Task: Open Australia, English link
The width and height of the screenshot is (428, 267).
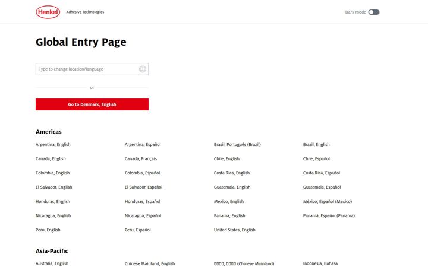Action: point(52,263)
